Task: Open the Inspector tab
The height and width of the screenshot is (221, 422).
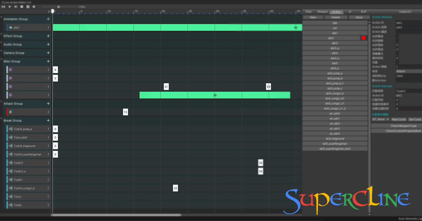Action: coord(405,12)
